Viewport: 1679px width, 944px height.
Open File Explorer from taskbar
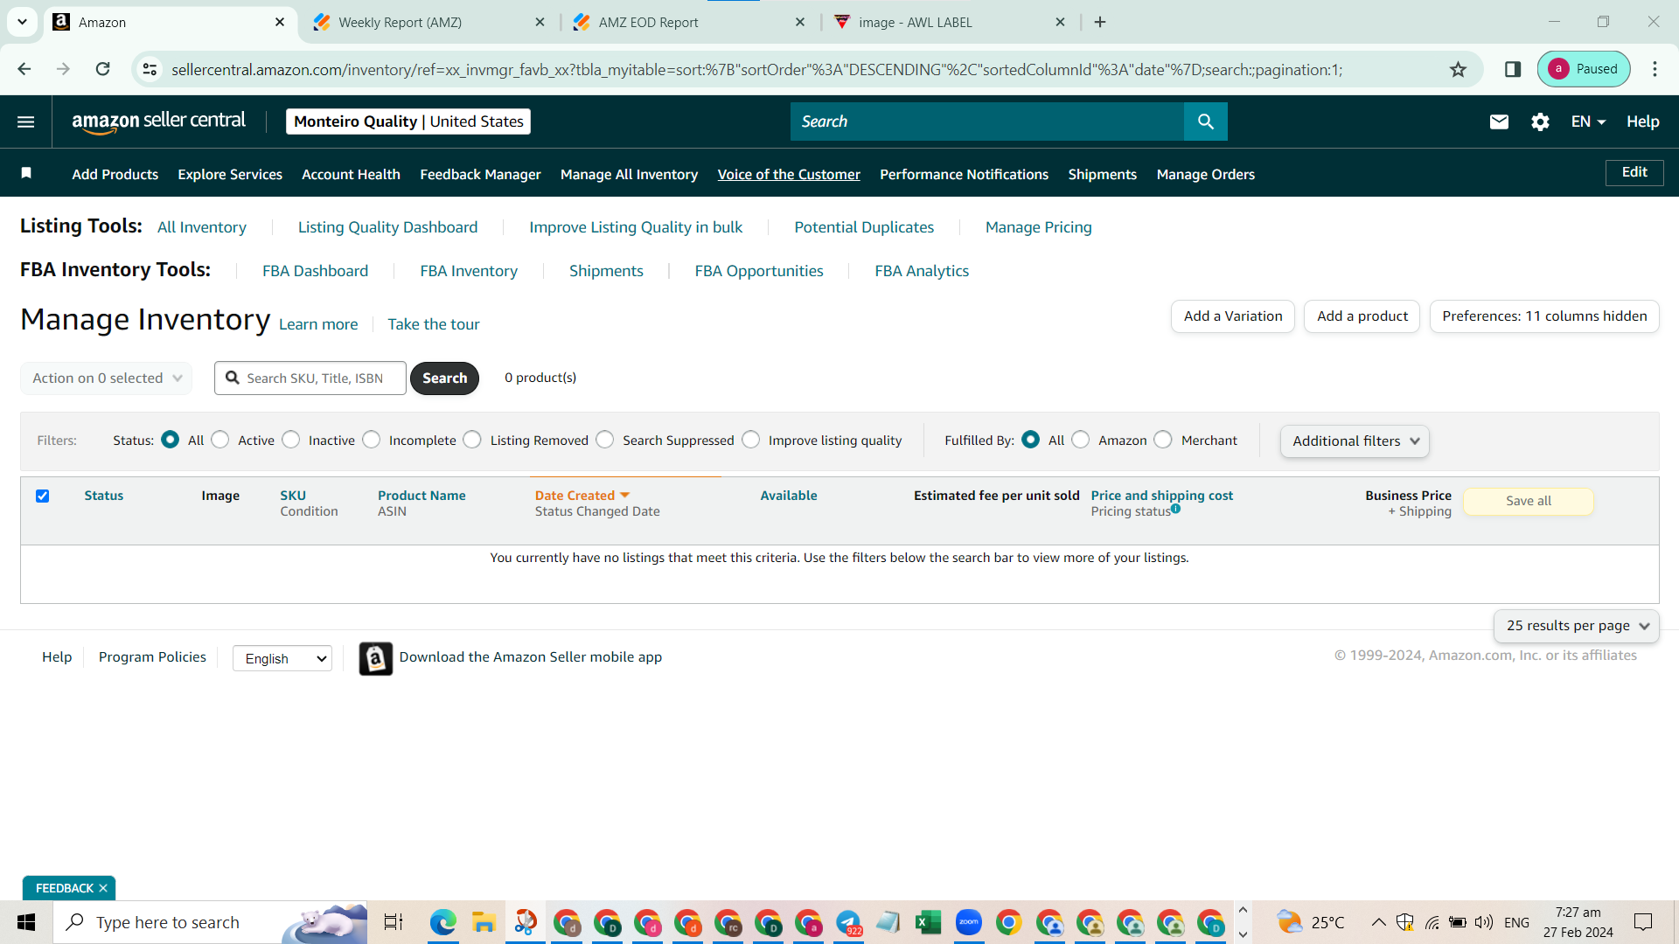pos(484,922)
